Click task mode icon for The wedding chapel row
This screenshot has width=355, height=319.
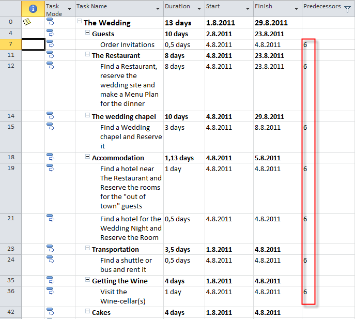pyautogui.click(x=51, y=116)
